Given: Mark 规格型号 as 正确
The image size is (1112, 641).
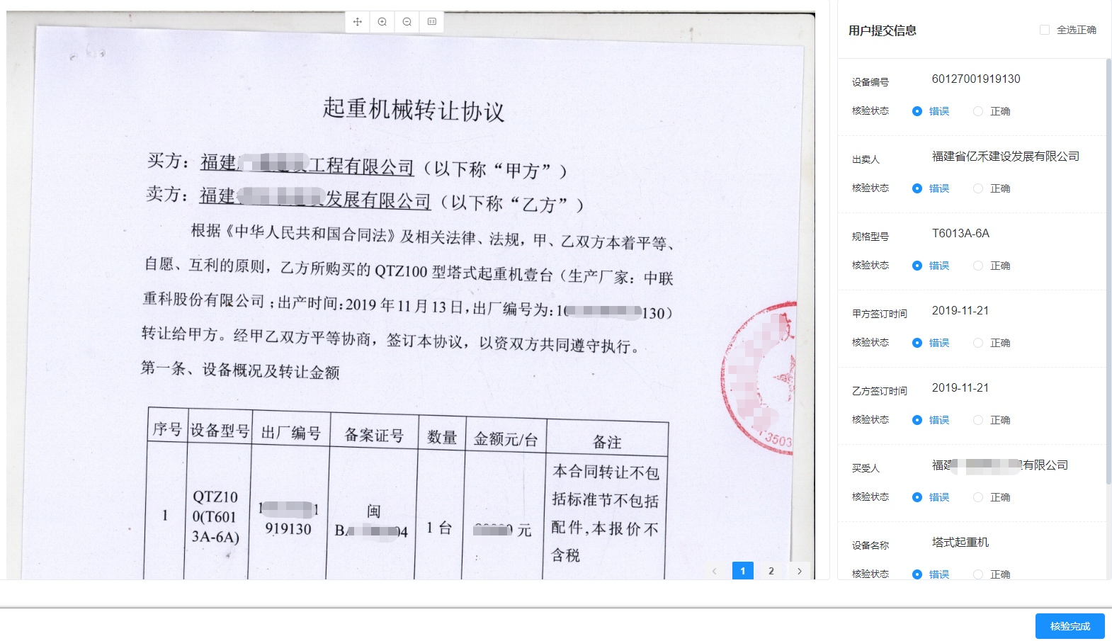Looking at the screenshot, I should click(x=978, y=266).
